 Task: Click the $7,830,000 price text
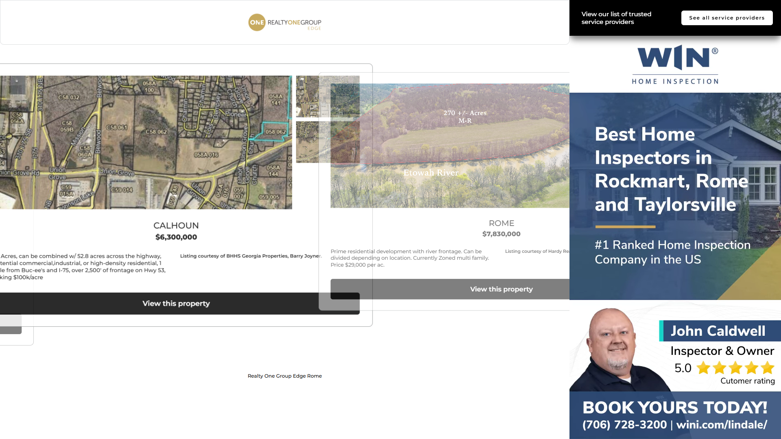[x=501, y=234]
